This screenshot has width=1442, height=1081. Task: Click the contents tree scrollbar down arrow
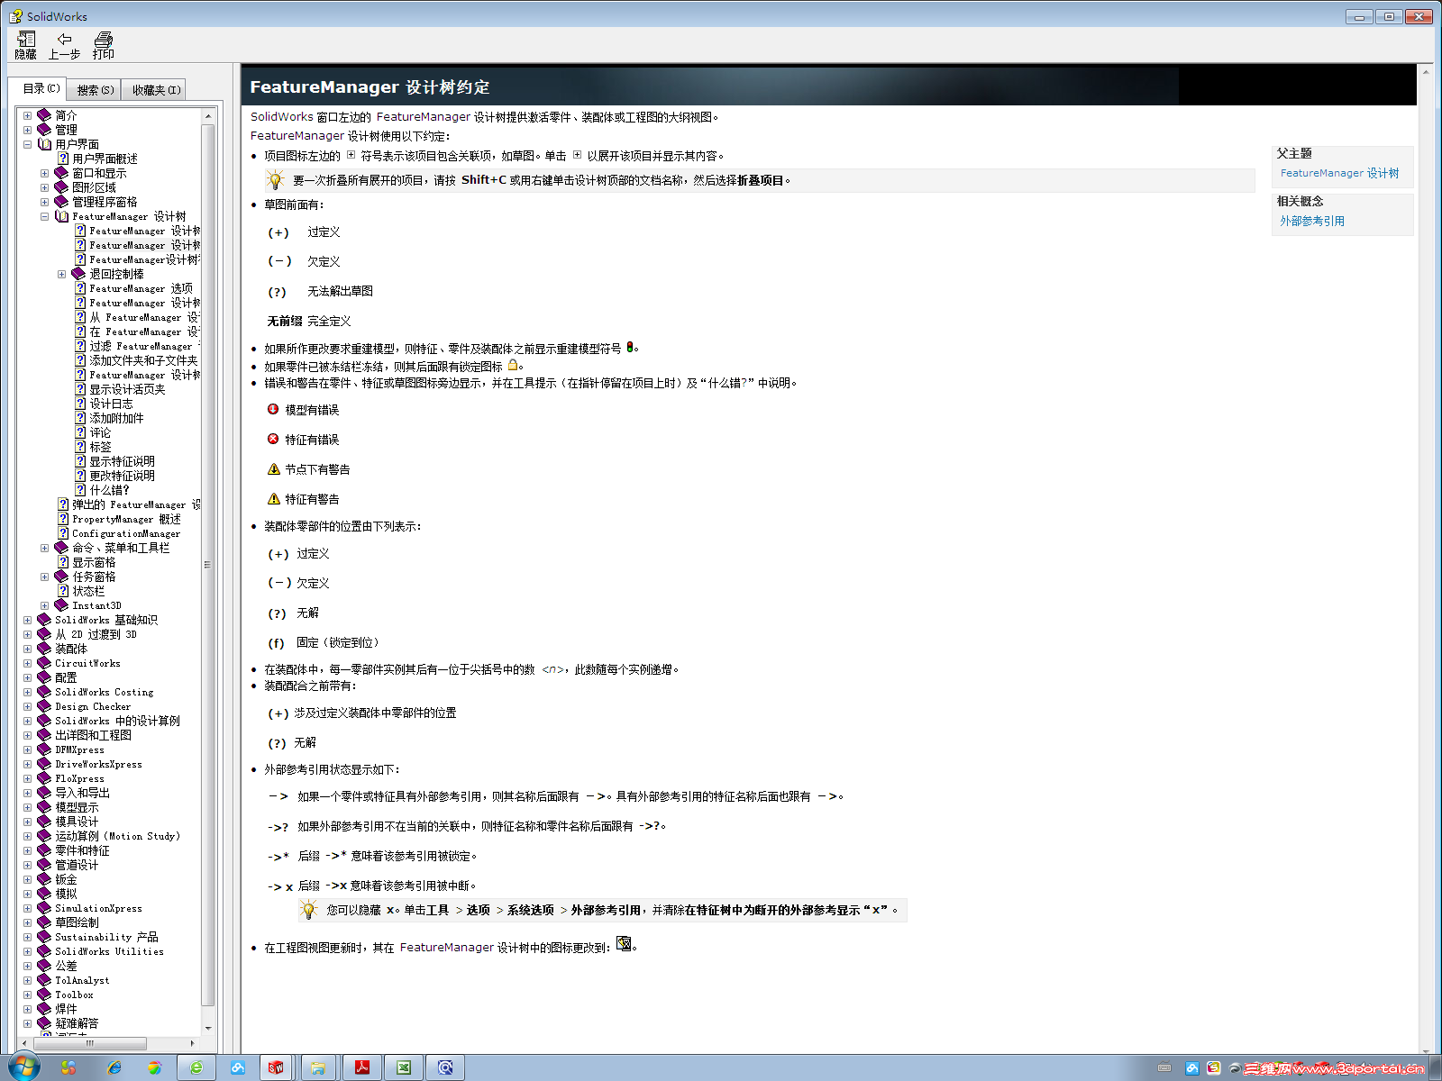tap(208, 1028)
